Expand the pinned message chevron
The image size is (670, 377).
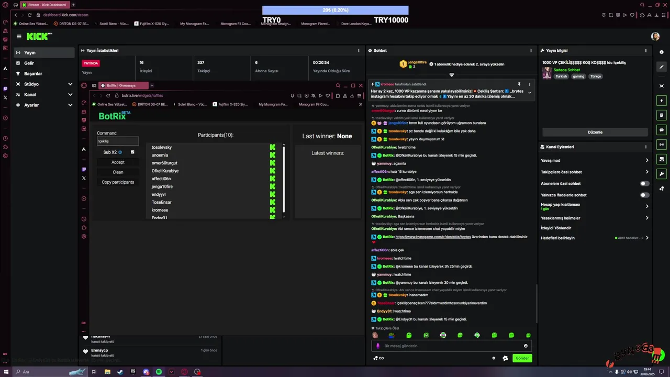[530, 93]
